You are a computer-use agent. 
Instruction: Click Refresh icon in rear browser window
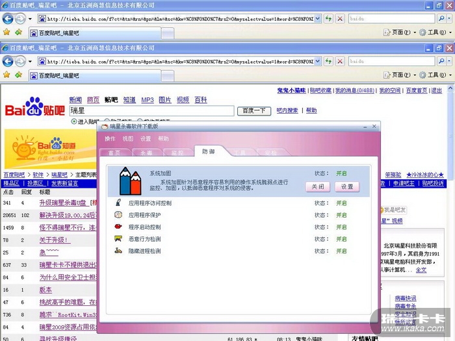[328, 19]
